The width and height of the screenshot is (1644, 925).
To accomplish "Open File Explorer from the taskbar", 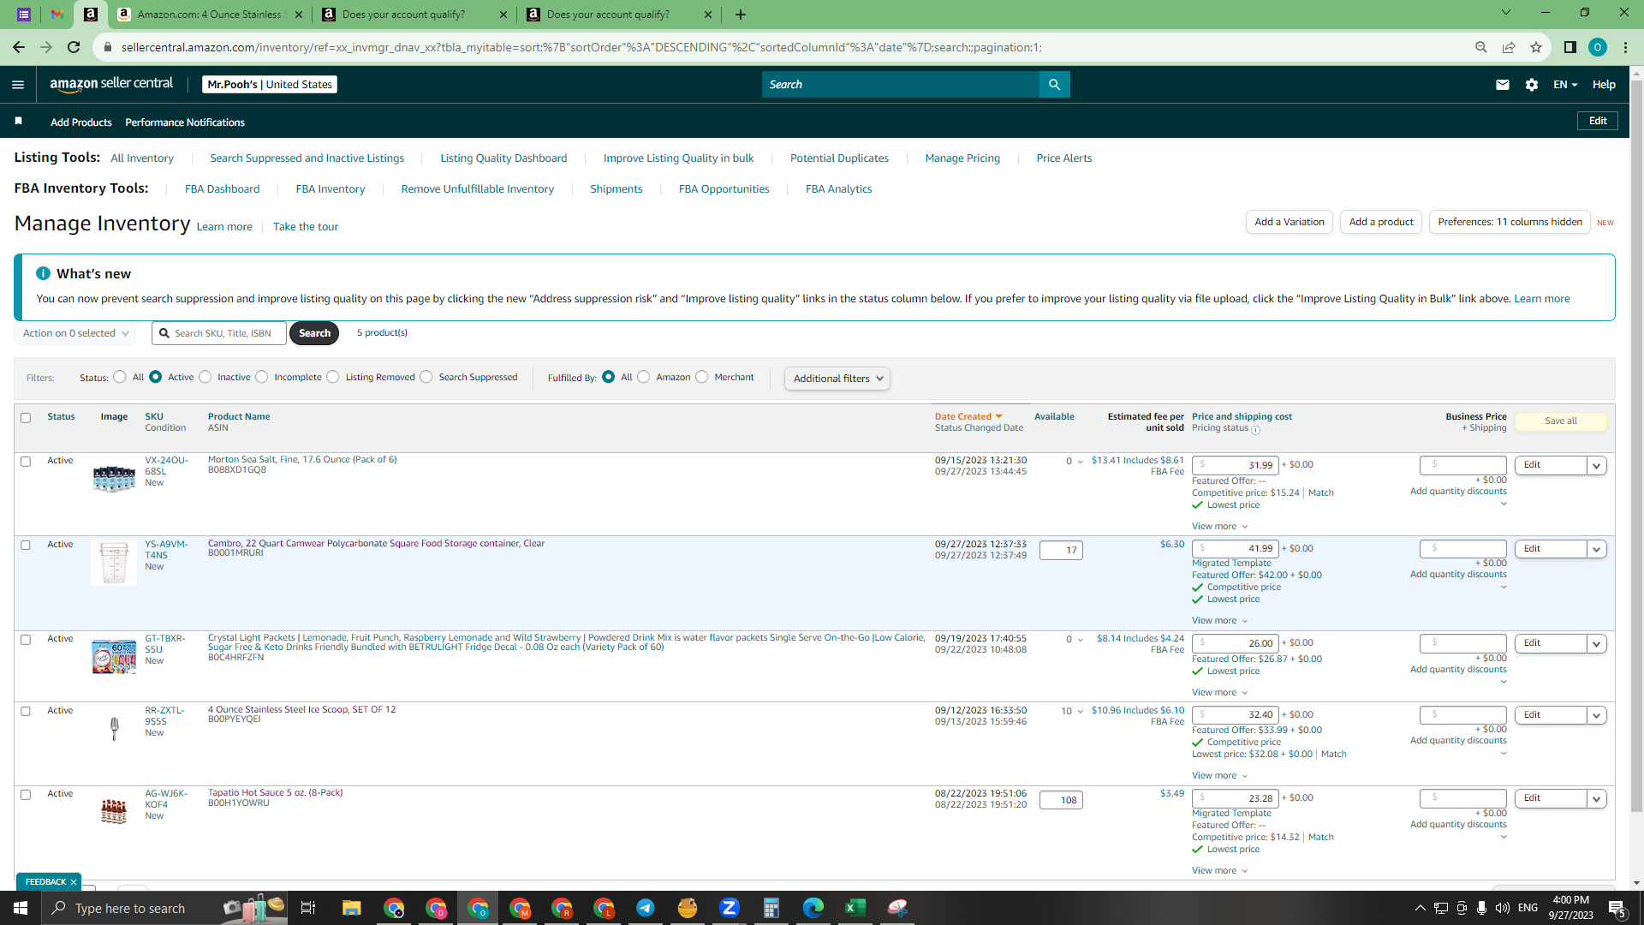I will [x=351, y=908].
